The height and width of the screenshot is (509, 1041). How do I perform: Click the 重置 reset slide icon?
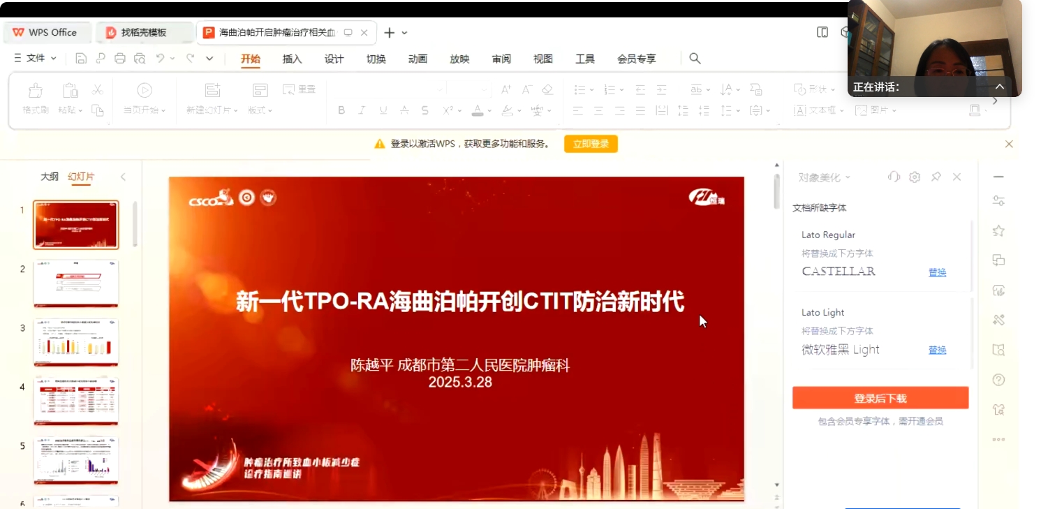[299, 89]
